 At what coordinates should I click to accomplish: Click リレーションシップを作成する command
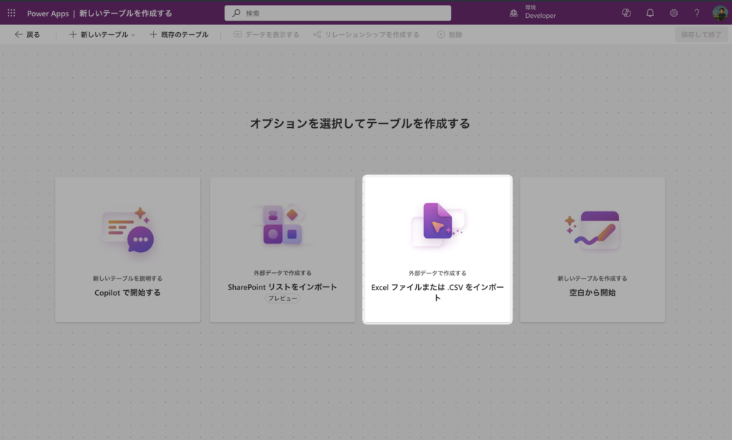coord(366,34)
